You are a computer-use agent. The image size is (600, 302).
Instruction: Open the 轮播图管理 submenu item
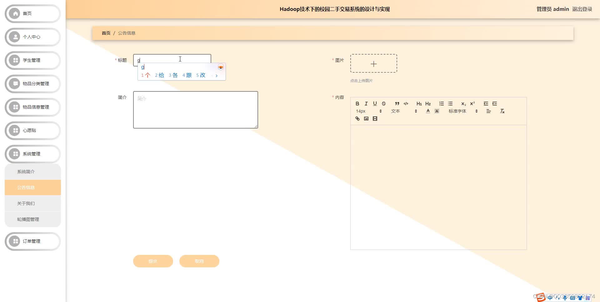(33, 219)
